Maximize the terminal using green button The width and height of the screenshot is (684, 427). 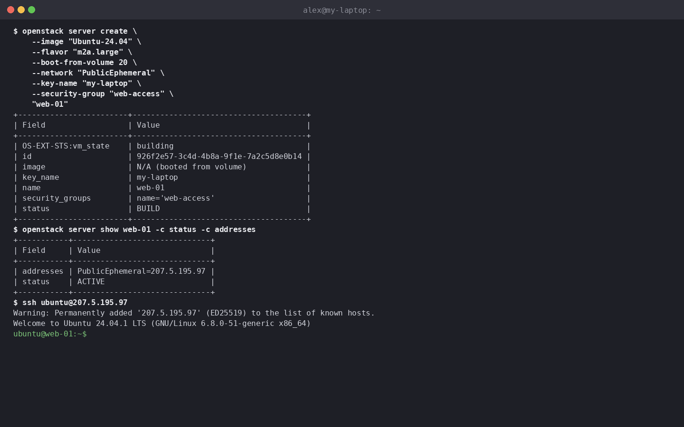point(31,10)
